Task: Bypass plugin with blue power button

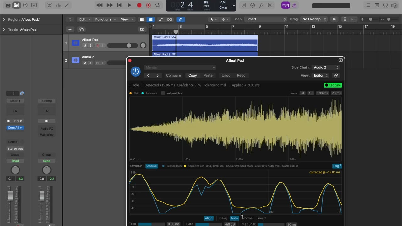Action: (x=136, y=72)
